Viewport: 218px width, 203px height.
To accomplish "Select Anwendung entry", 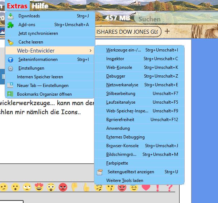I will (139, 128).
